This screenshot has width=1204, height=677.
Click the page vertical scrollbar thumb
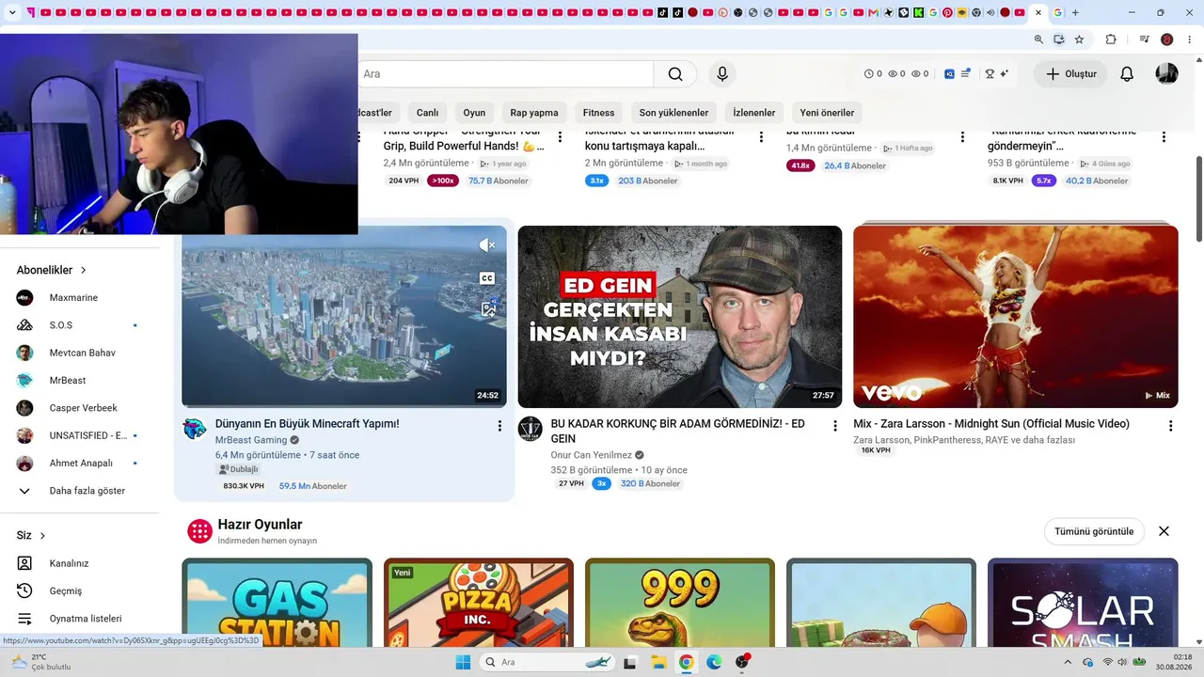pyautogui.click(x=1198, y=197)
